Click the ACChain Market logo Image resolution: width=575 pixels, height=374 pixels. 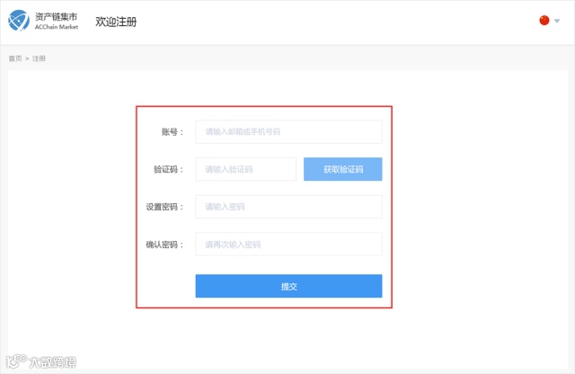[x=43, y=21]
